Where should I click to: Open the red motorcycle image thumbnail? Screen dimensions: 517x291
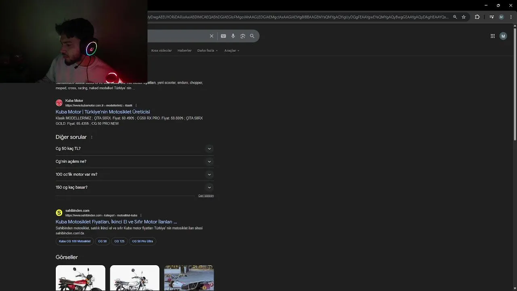[80, 278]
